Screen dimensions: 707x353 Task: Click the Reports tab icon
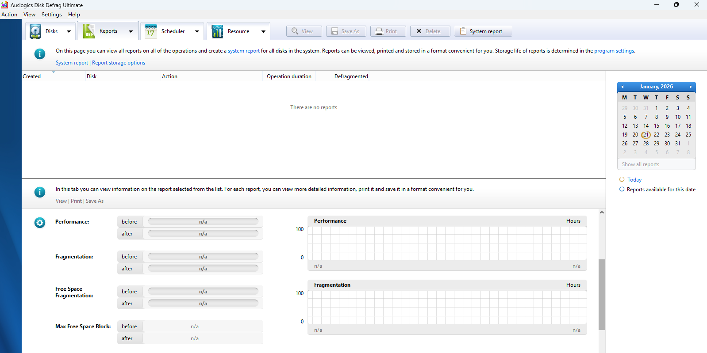click(89, 31)
